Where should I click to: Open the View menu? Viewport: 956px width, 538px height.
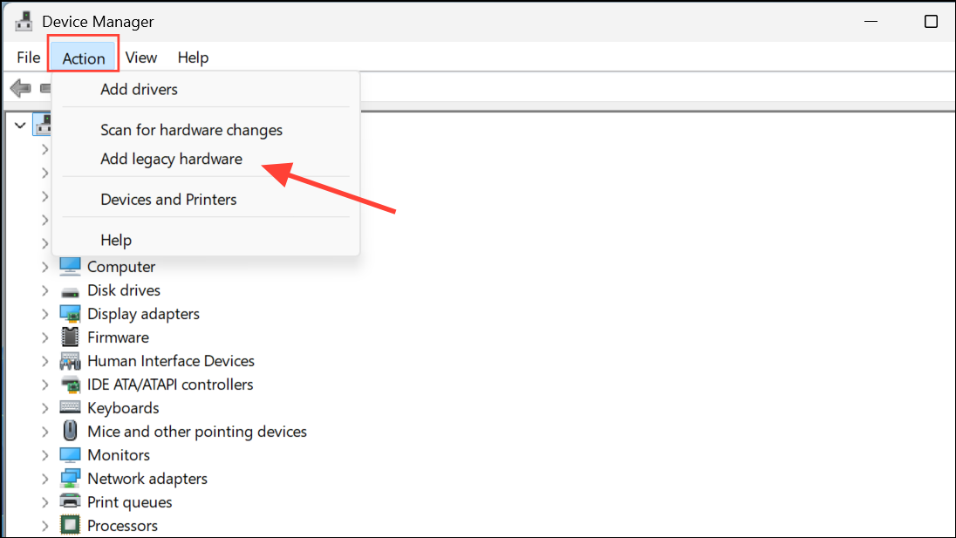pyautogui.click(x=140, y=58)
